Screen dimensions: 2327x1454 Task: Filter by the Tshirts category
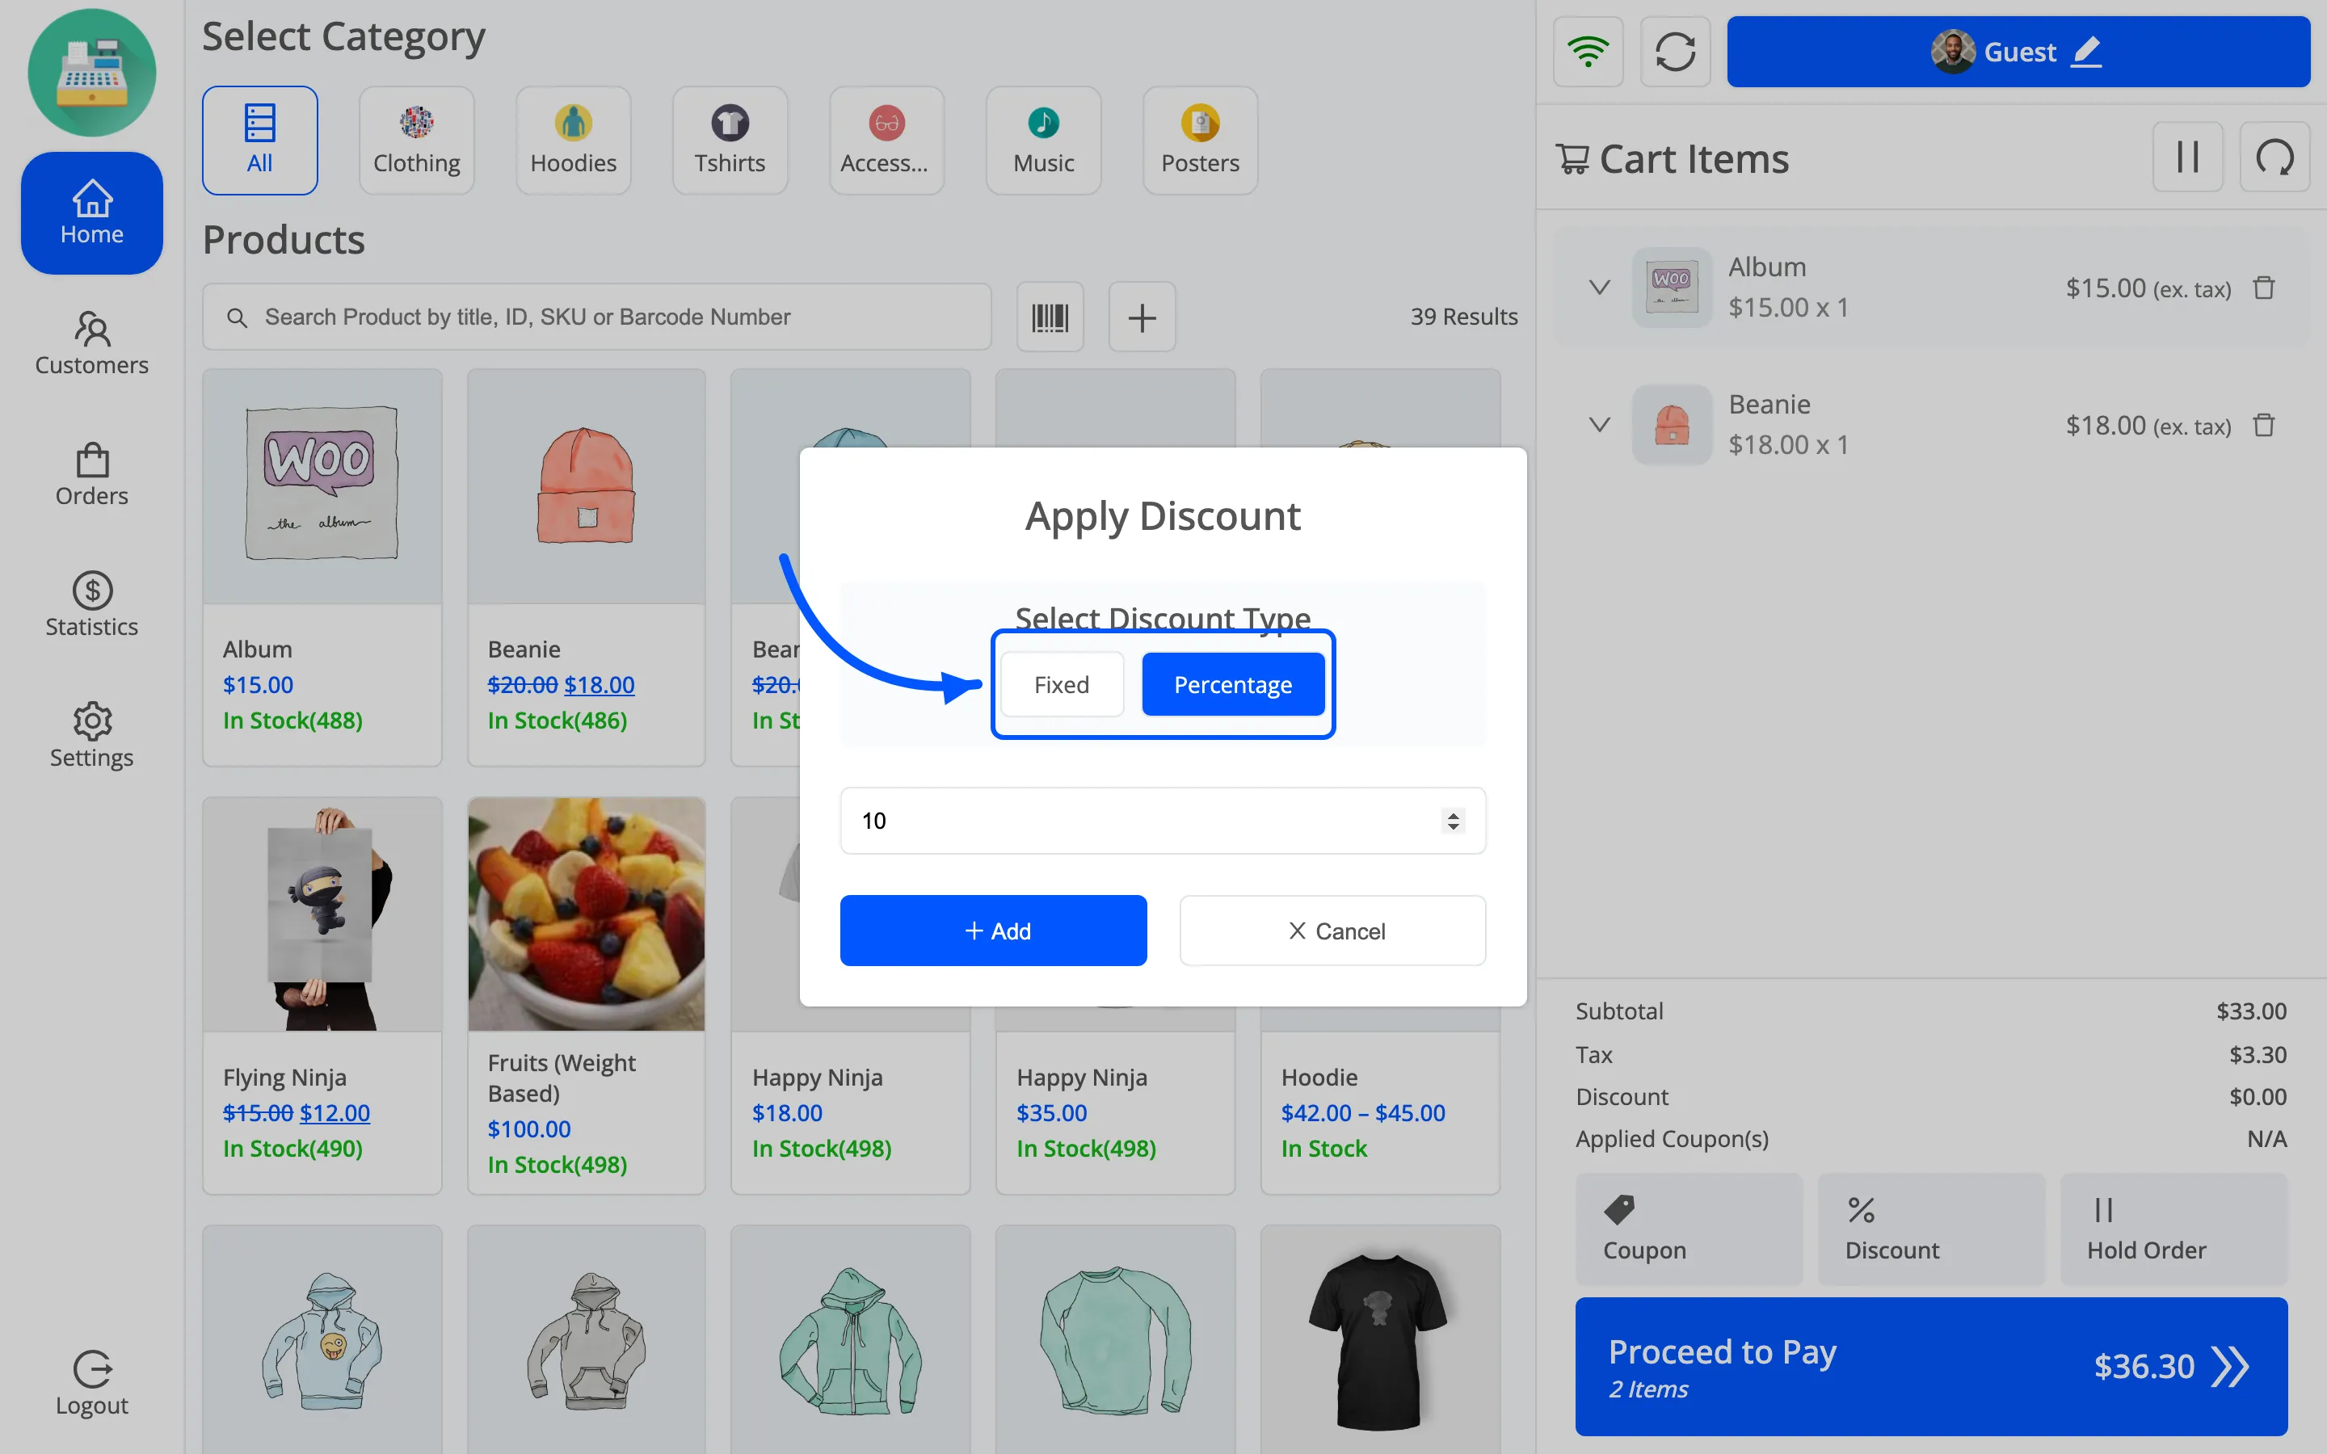click(730, 141)
